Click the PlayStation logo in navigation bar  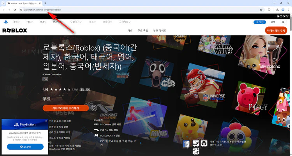(x=6, y=22)
